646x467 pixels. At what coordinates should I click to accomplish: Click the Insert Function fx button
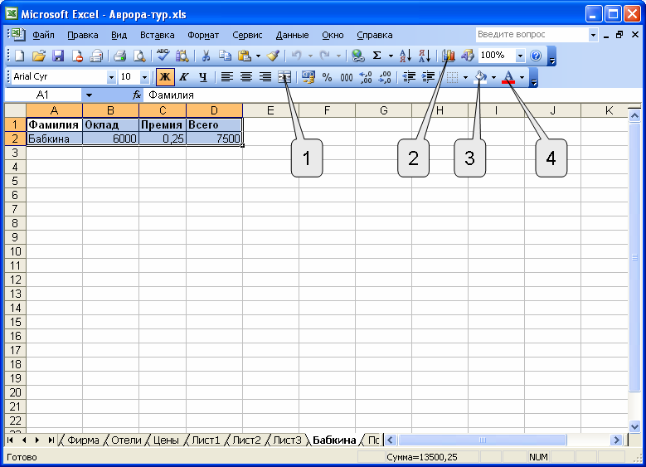pyautogui.click(x=137, y=95)
